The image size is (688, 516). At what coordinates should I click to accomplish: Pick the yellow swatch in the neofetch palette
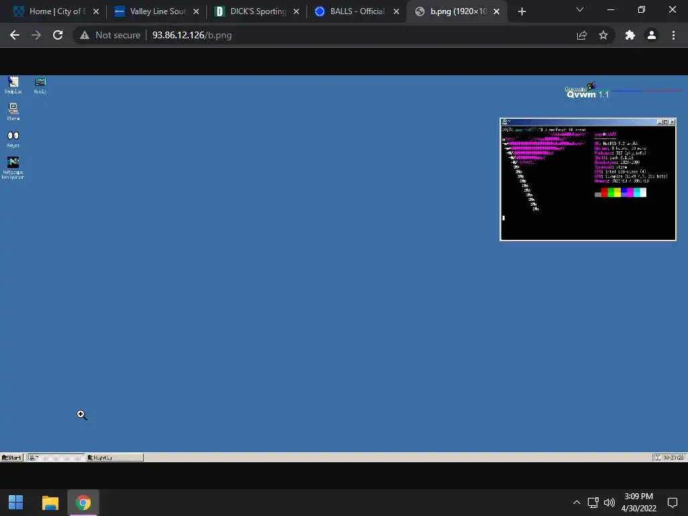coord(617,192)
